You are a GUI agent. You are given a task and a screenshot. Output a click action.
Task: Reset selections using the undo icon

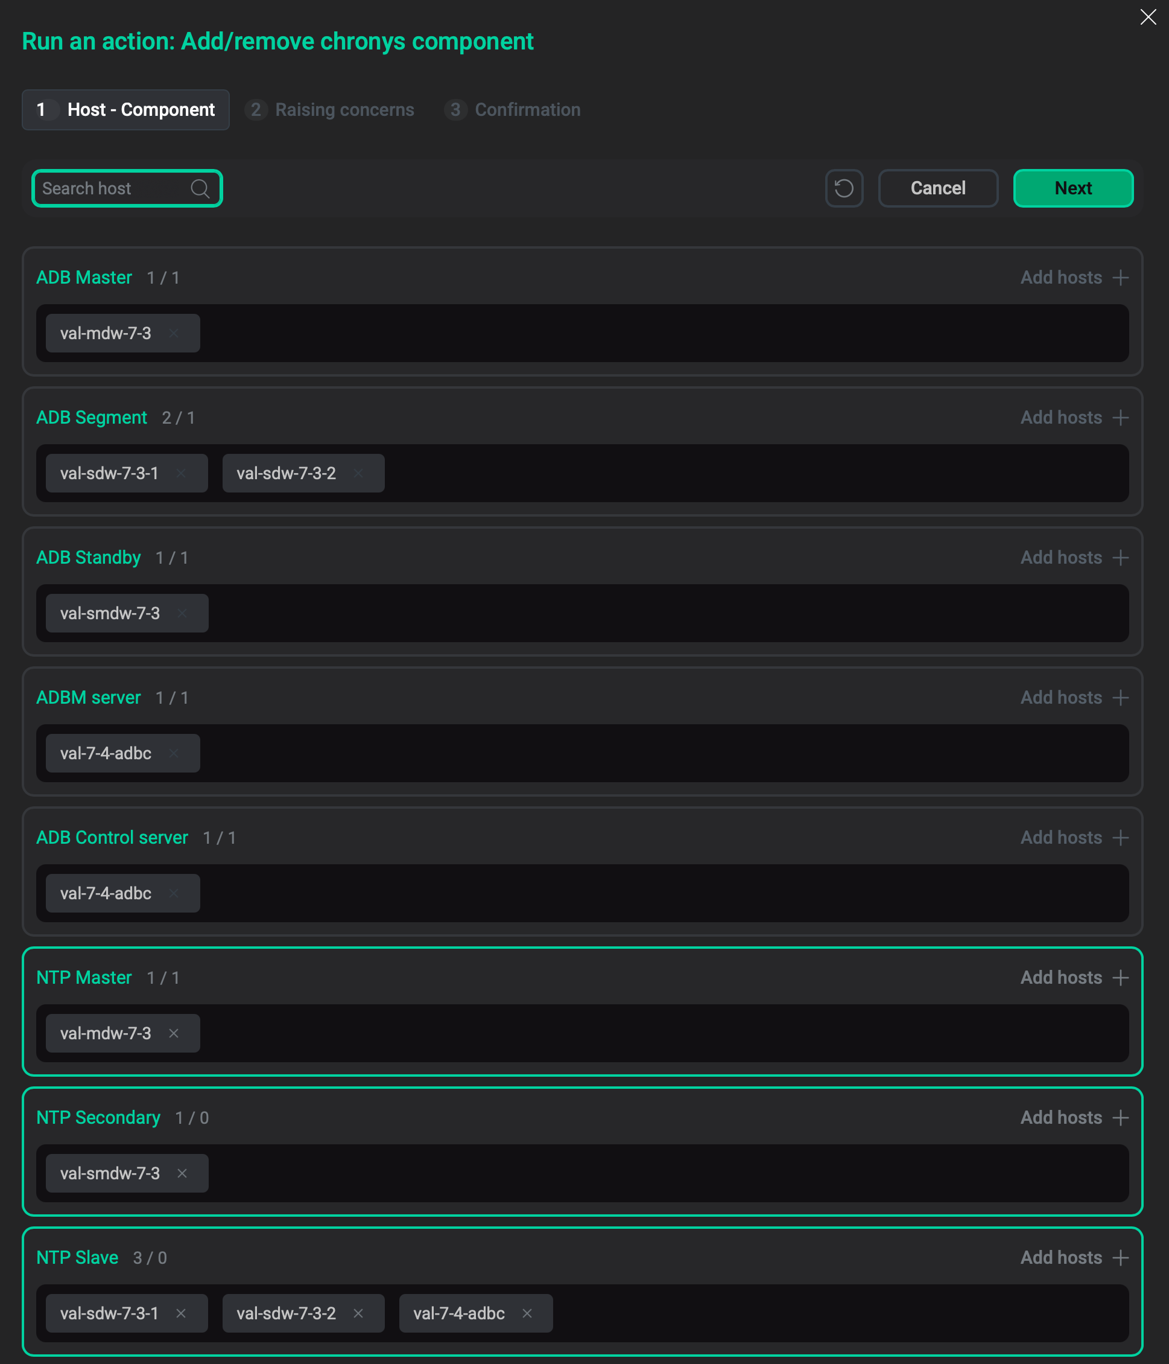pyautogui.click(x=844, y=188)
